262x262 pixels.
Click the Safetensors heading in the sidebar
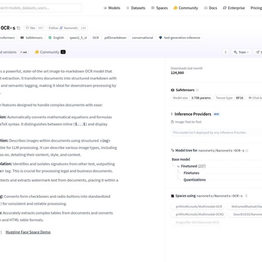(185, 90)
